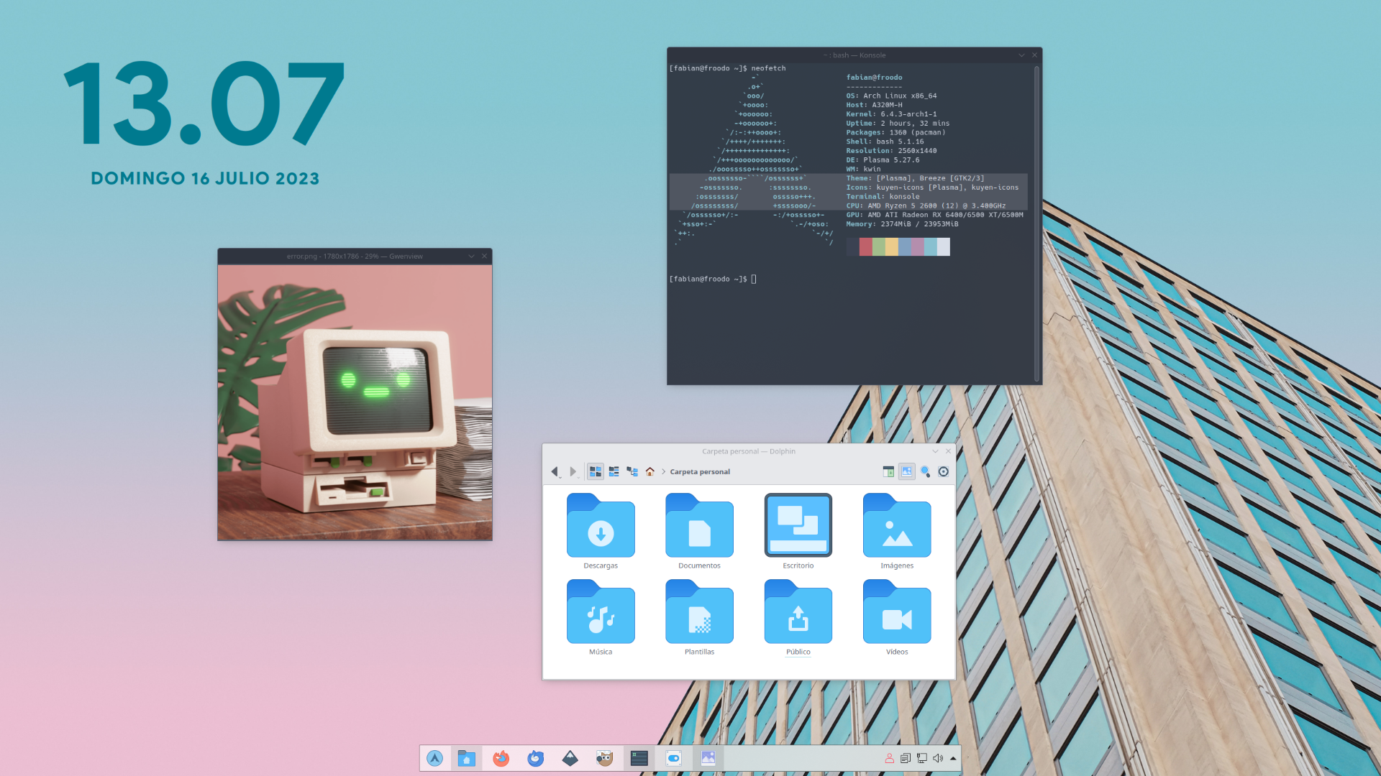Minimize the Gwenview window via its chevron
The height and width of the screenshot is (776, 1381).
[x=471, y=257]
